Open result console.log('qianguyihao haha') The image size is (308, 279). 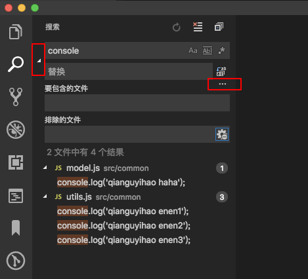pos(121,182)
